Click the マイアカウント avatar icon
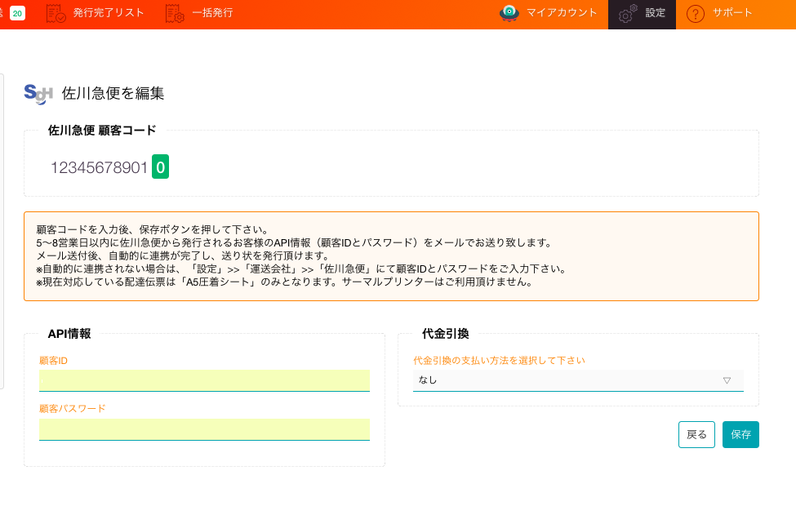Viewport: 796px width, 515px height. [x=509, y=13]
